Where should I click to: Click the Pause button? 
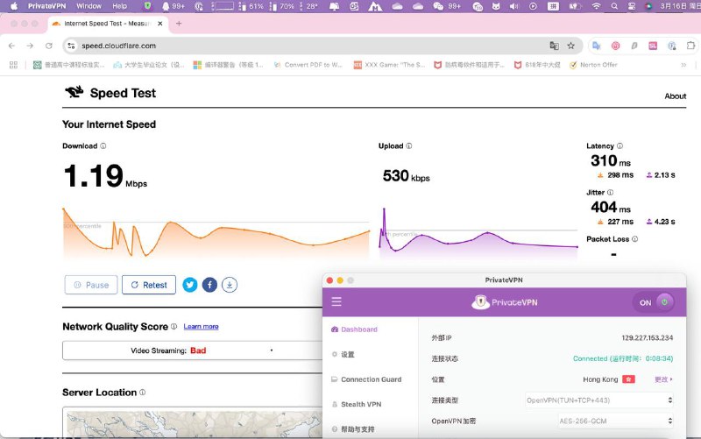click(91, 285)
